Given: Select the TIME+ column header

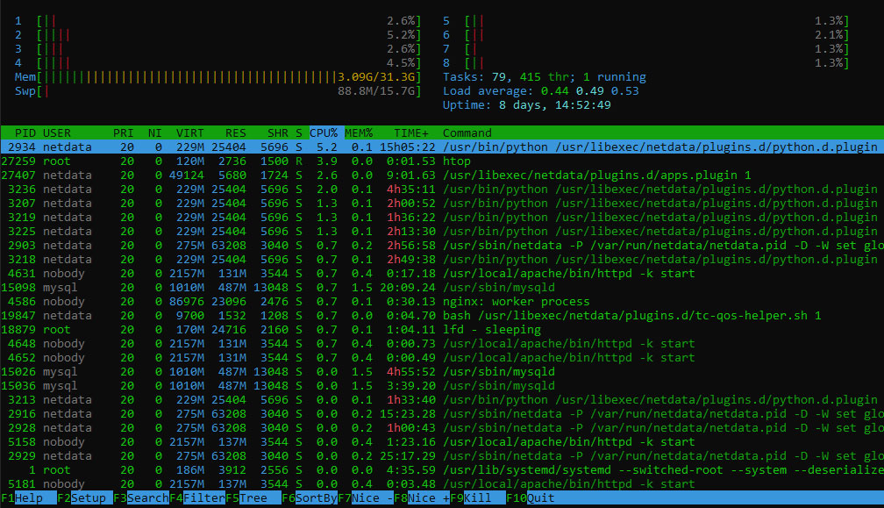Looking at the screenshot, I should [411, 133].
